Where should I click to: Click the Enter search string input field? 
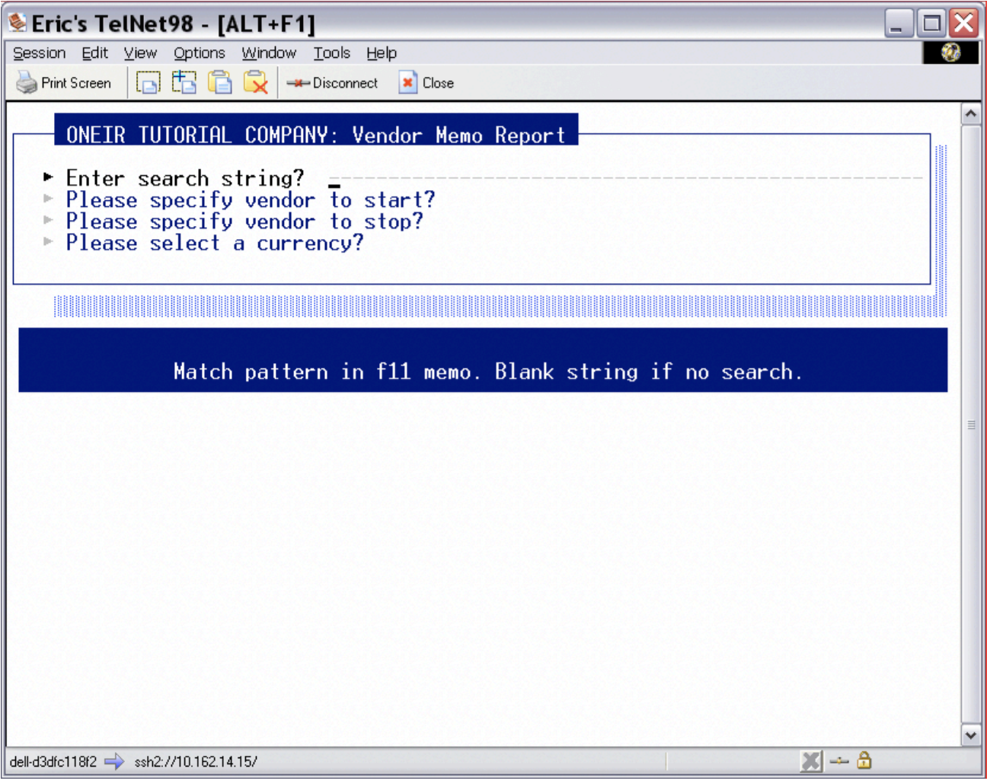[x=624, y=178]
